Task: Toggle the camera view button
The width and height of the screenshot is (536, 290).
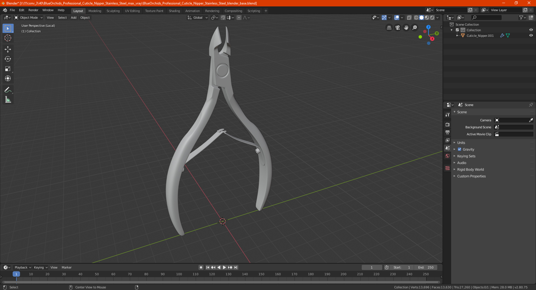Action: coord(398,28)
